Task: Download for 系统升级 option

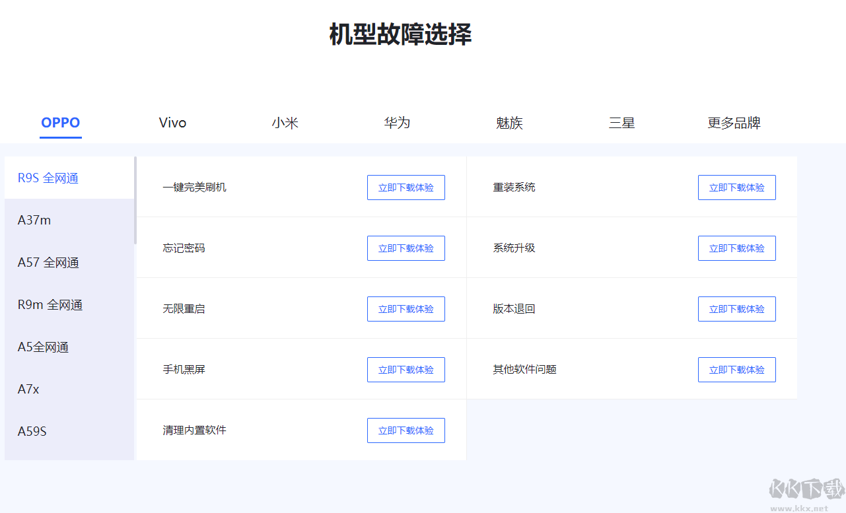Action: pyautogui.click(x=737, y=248)
